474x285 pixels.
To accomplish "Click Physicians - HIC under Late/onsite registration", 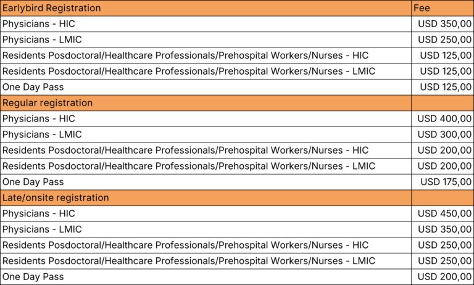I will pos(39,213).
